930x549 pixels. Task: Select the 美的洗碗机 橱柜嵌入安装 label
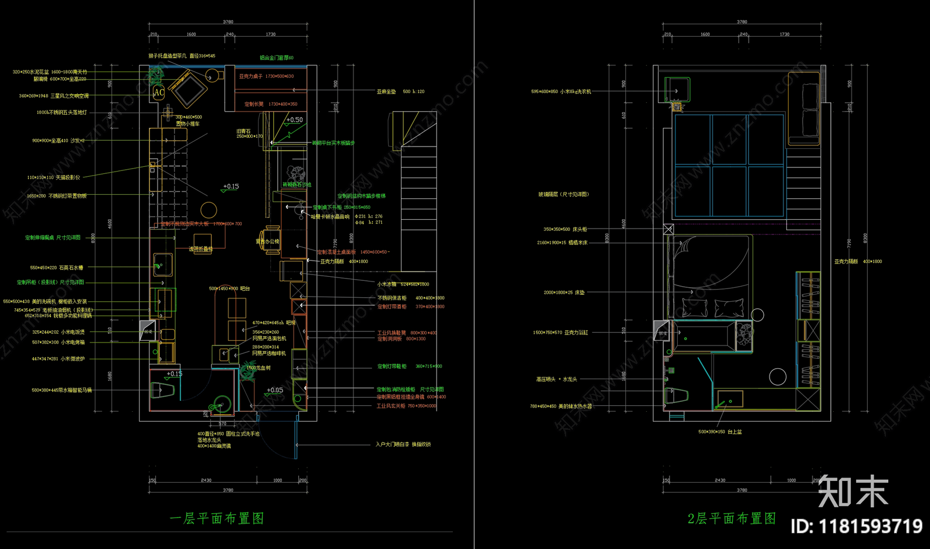(x=45, y=302)
